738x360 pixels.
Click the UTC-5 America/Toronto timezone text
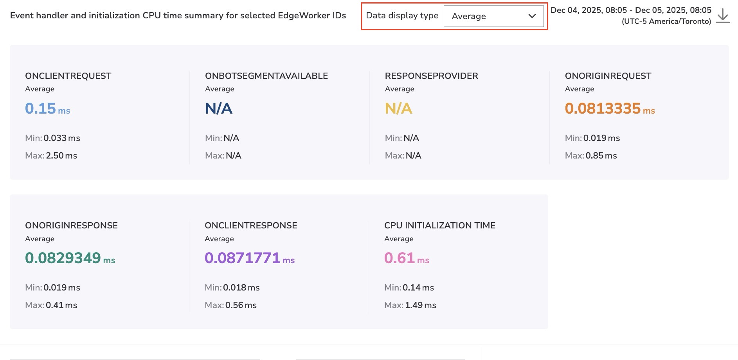pos(666,21)
